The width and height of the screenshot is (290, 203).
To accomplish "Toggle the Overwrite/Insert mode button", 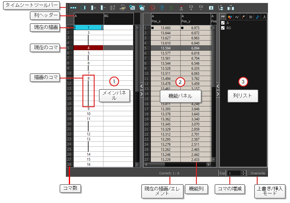I will 258,173.
